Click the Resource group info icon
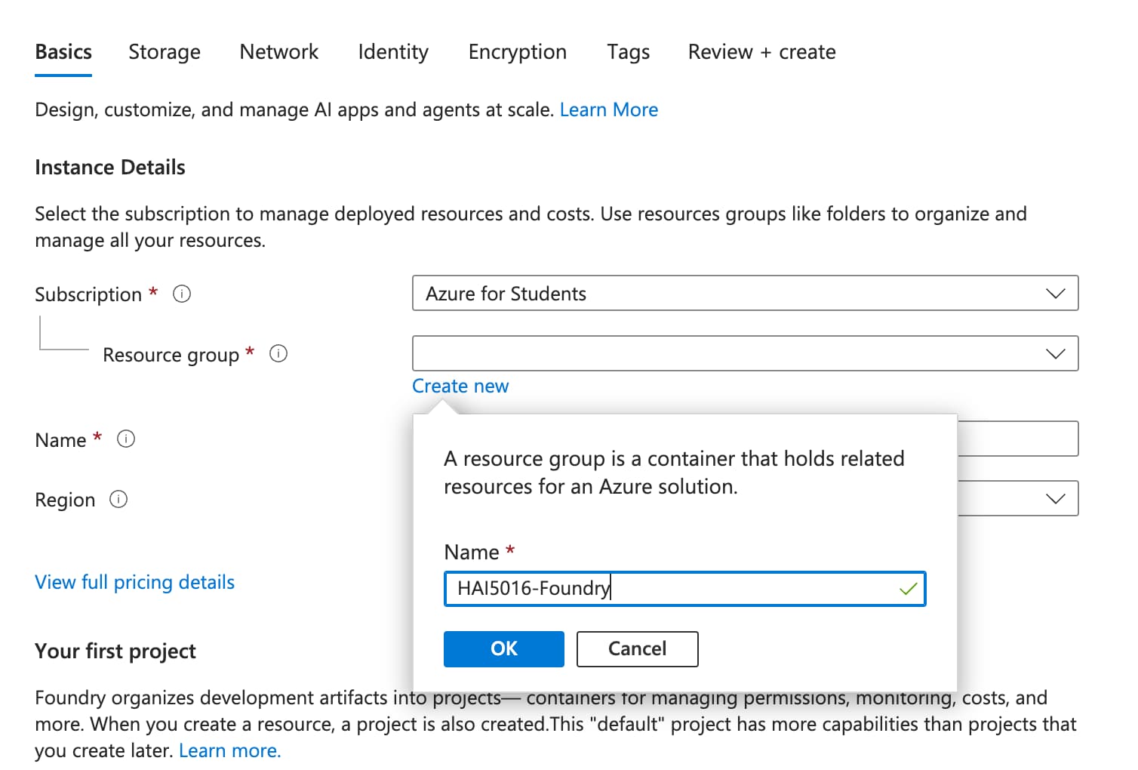The width and height of the screenshot is (1138, 770). click(x=278, y=353)
